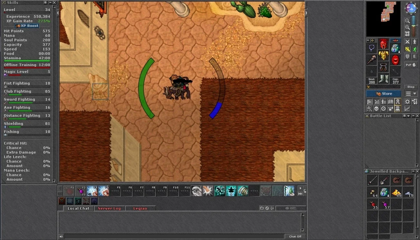Image resolution: width=420 pixels, height=240 pixels.
Task: Set chase opponent running mode
Action: coord(415,49)
